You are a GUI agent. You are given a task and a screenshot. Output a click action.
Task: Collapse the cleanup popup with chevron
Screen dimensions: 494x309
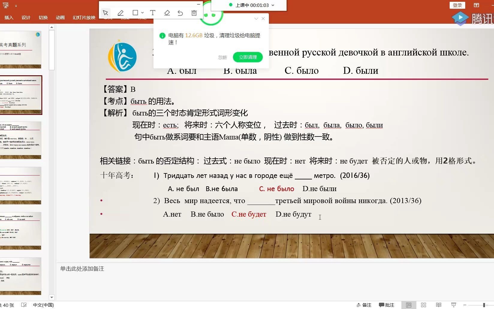[x=256, y=19]
